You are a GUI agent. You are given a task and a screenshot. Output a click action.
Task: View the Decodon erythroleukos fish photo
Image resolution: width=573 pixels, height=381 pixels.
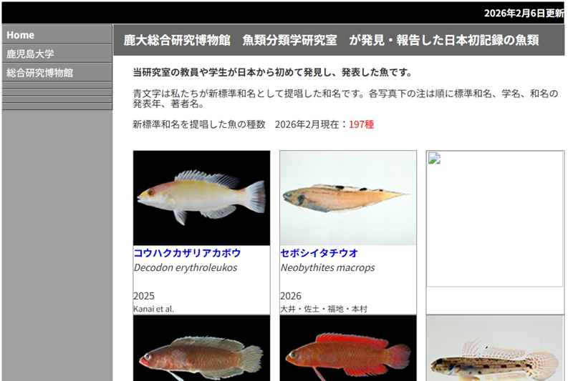[202, 198]
